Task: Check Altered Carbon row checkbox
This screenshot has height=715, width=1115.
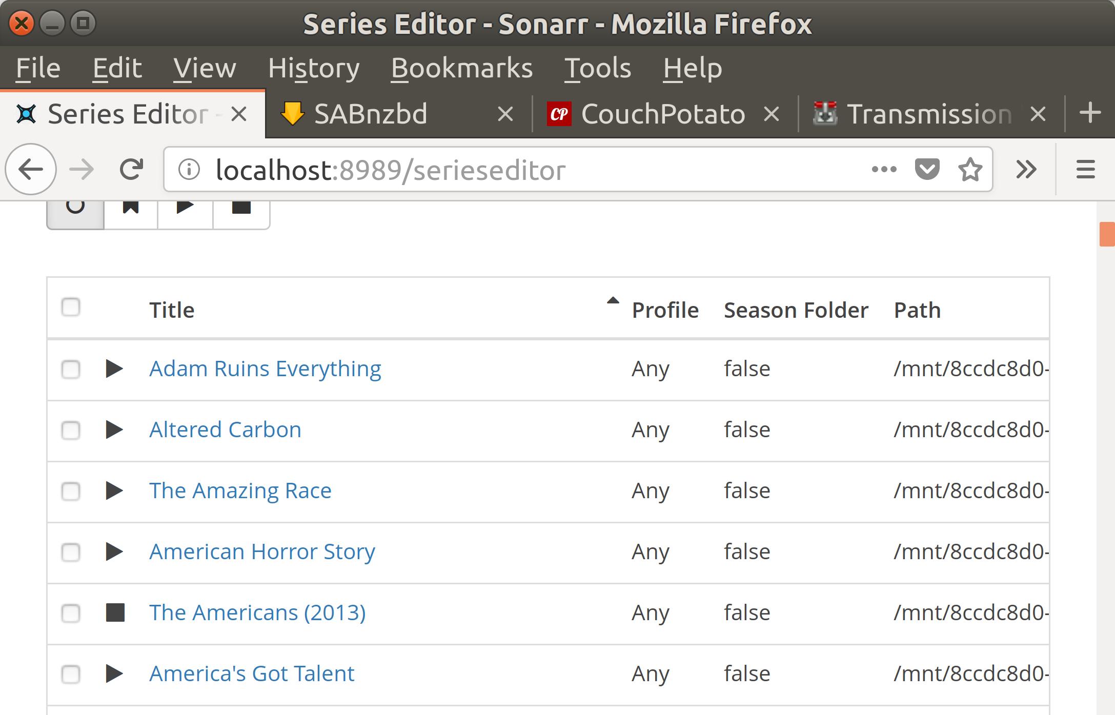Action: pyautogui.click(x=71, y=430)
